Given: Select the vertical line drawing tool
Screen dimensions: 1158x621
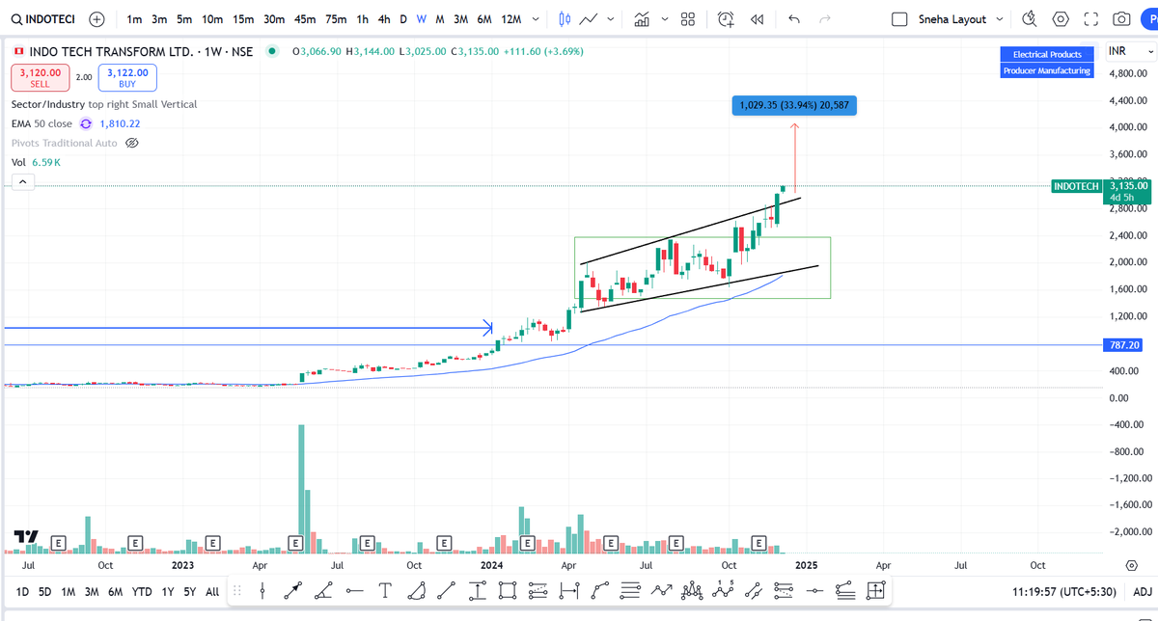Looking at the screenshot, I should 262,589.
